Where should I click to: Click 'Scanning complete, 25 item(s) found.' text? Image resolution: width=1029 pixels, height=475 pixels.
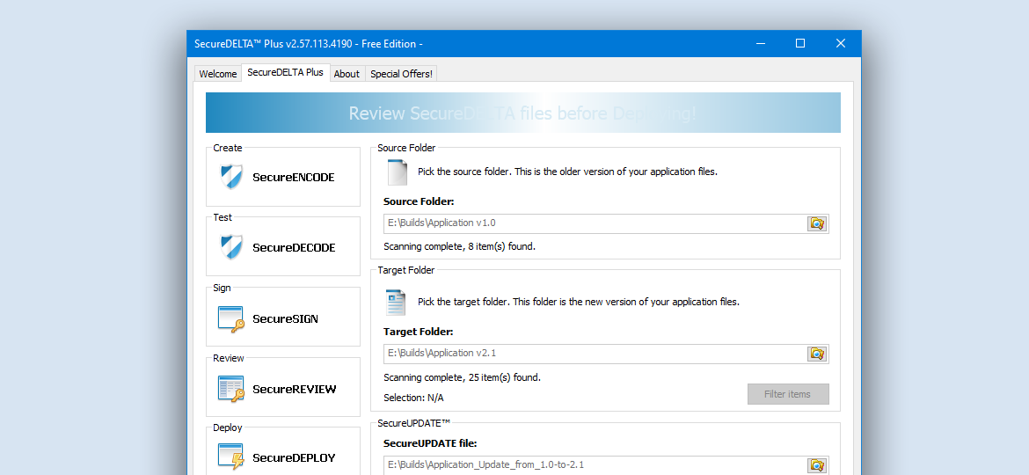462,377
